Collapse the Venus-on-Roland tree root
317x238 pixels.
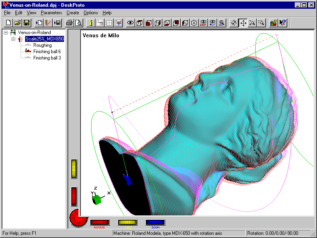click(6, 33)
